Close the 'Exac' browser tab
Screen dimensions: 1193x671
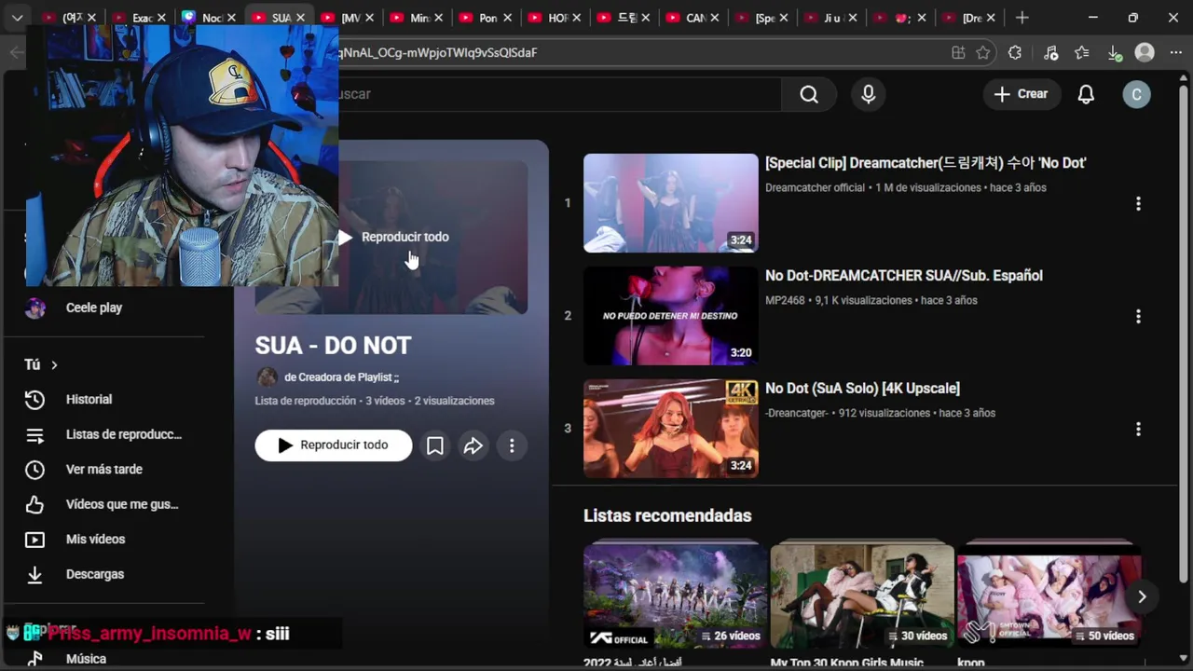coord(162,18)
